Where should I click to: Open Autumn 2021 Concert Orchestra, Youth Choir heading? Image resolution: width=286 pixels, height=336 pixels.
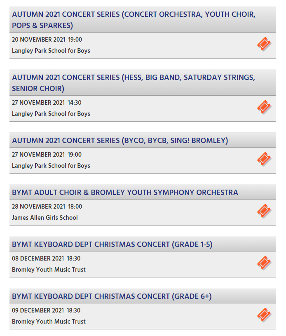[x=134, y=20]
